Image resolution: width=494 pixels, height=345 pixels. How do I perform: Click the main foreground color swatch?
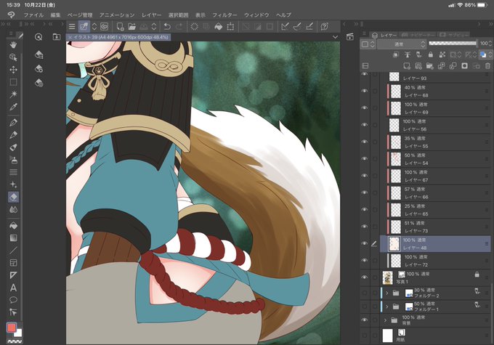pos(12,328)
